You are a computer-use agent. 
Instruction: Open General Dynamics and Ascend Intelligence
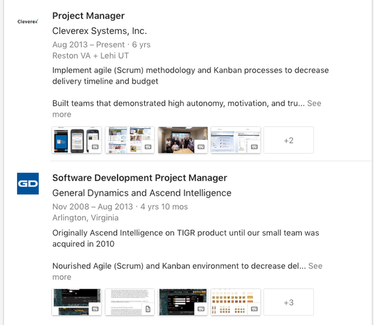point(141,193)
